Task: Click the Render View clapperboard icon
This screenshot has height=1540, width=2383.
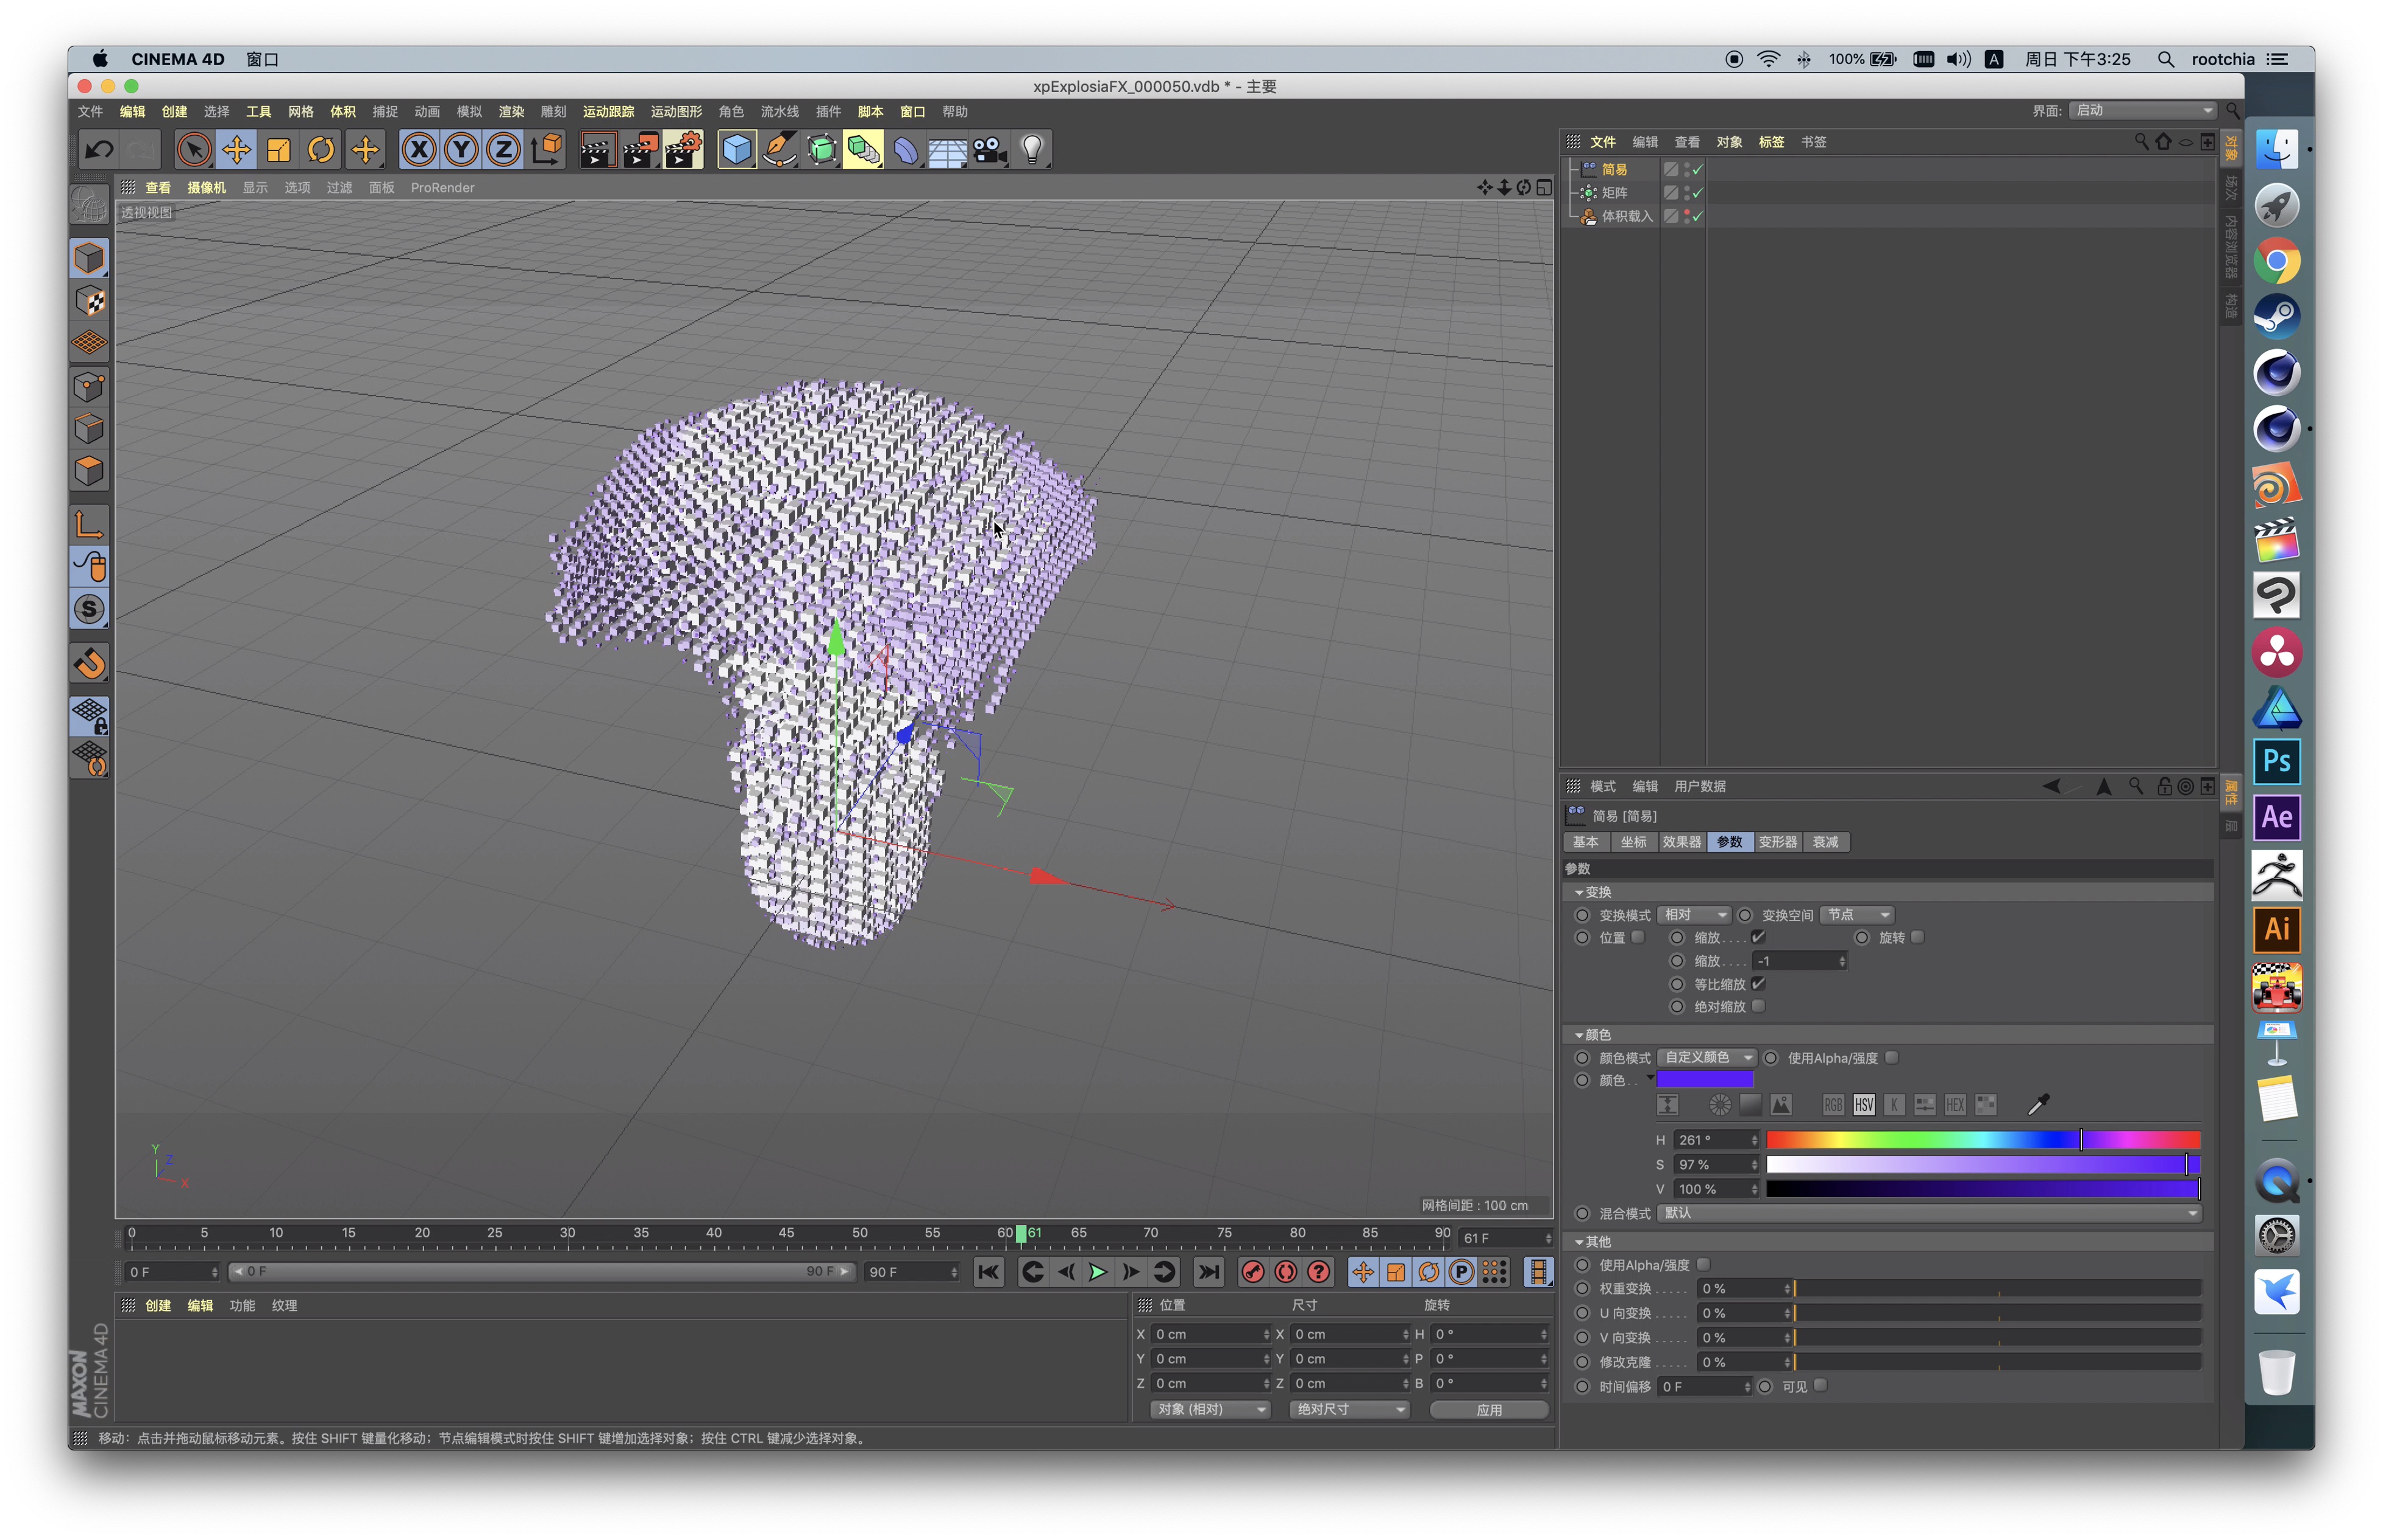Action: 597,150
